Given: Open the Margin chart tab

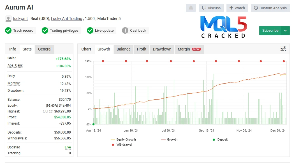Looking at the screenshot, I should click(189, 49).
